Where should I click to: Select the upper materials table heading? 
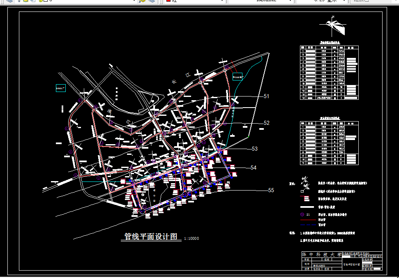point(330,42)
